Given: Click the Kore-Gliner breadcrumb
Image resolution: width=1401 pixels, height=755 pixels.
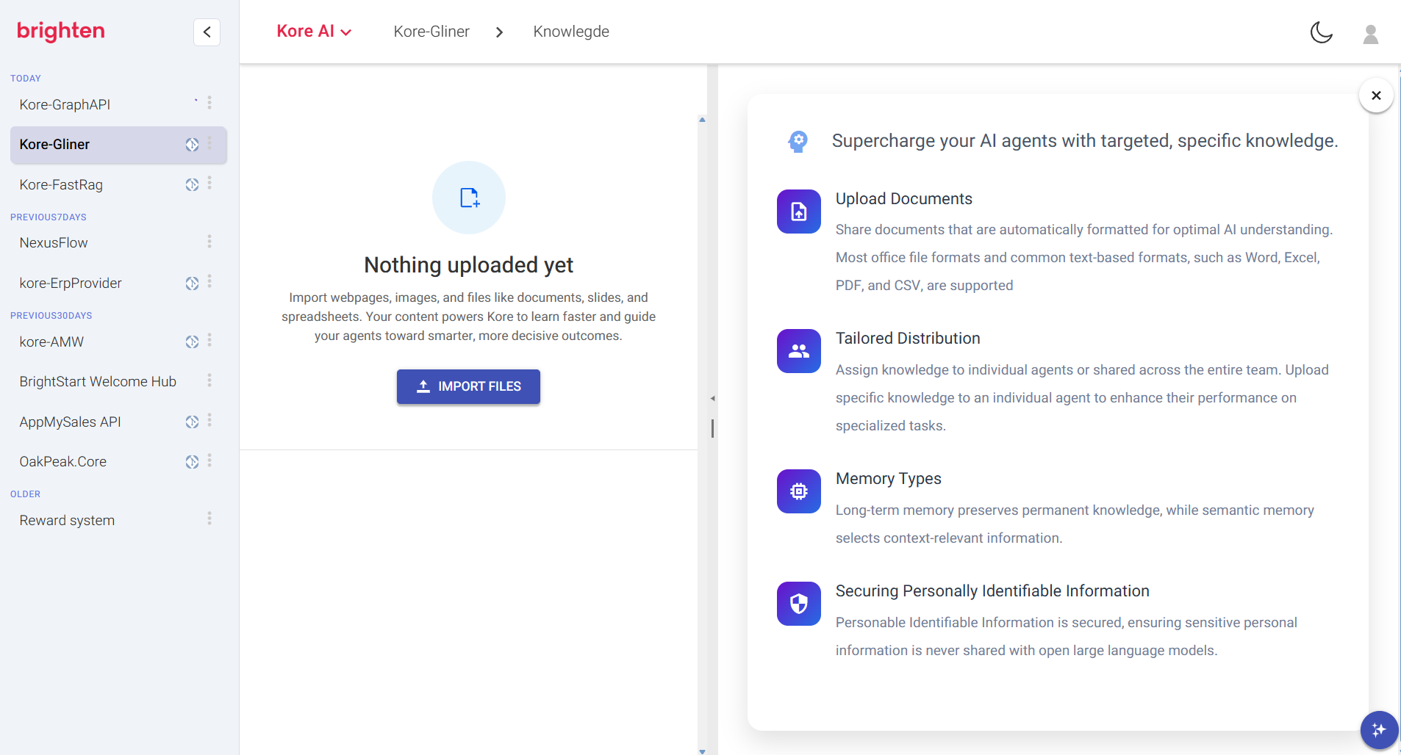Looking at the screenshot, I should 431,32.
